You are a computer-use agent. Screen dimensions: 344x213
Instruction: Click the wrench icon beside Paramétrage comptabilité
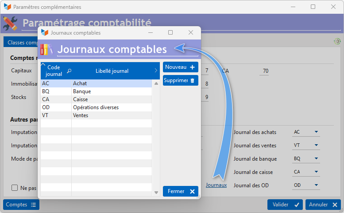(x=10, y=24)
